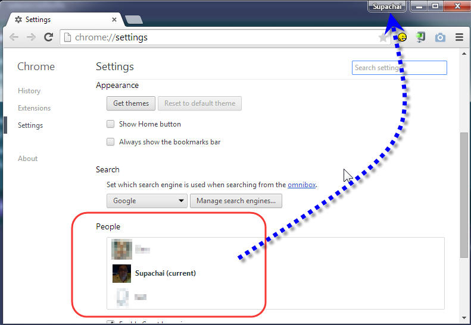Image resolution: width=471 pixels, height=325 pixels.
Task: Close the Settings tab
Action: pos(114,20)
